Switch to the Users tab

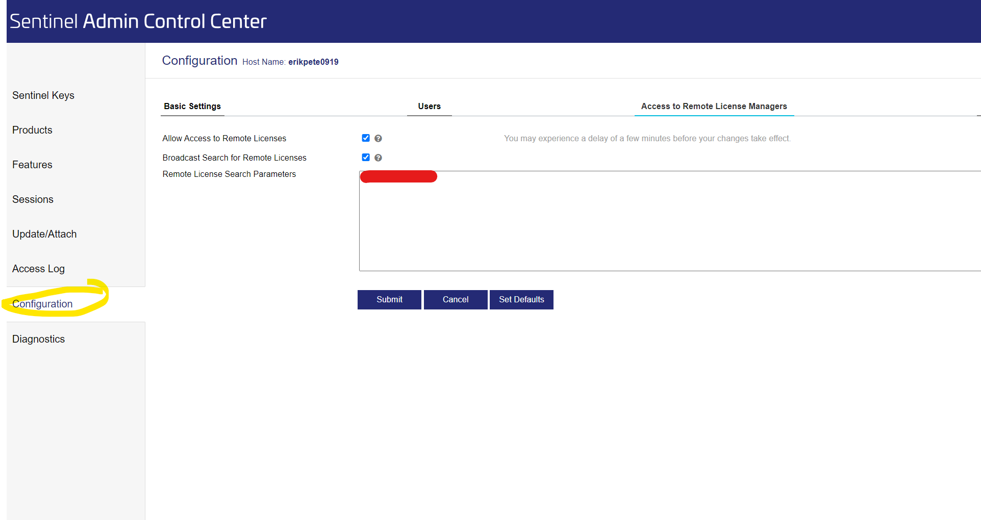pos(430,106)
